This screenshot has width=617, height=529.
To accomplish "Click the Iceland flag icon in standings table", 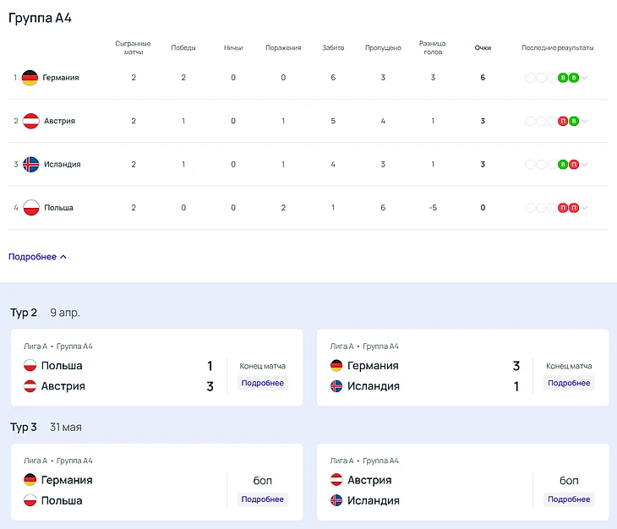I will [30, 164].
